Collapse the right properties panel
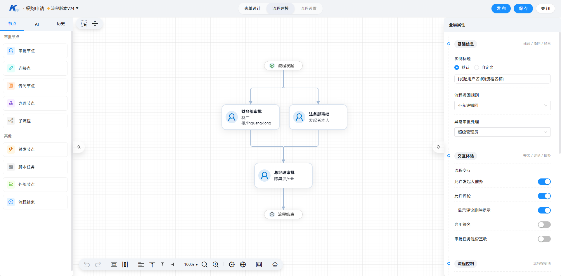This screenshot has height=276, width=561. pos(438,147)
